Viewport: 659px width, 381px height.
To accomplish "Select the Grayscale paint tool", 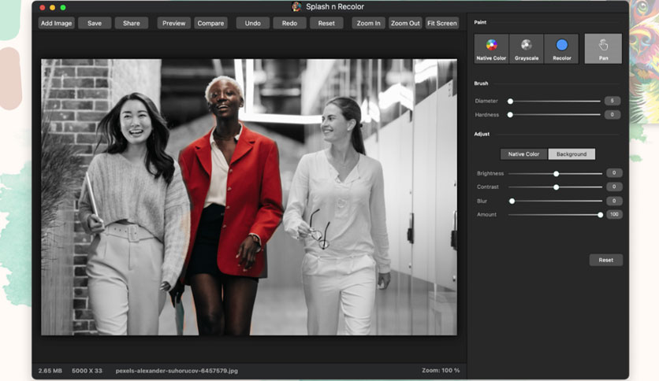I will (x=527, y=49).
